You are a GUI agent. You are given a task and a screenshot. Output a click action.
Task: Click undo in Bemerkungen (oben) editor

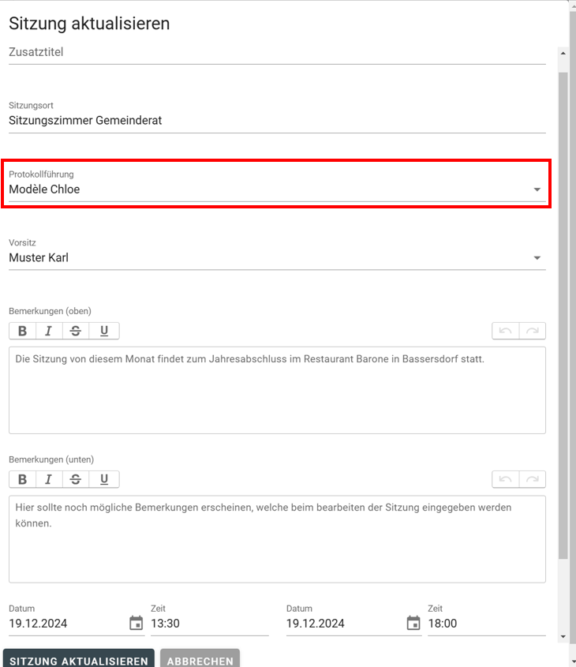point(505,331)
